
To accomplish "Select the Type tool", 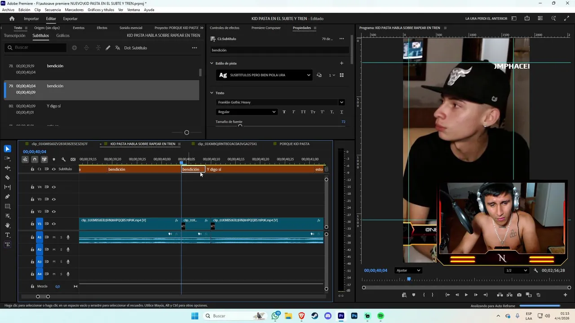I will (x=7, y=235).
